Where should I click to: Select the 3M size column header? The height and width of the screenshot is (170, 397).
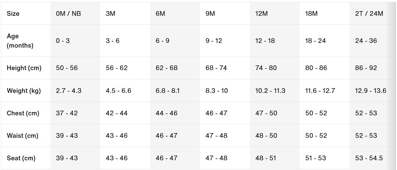pos(111,14)
